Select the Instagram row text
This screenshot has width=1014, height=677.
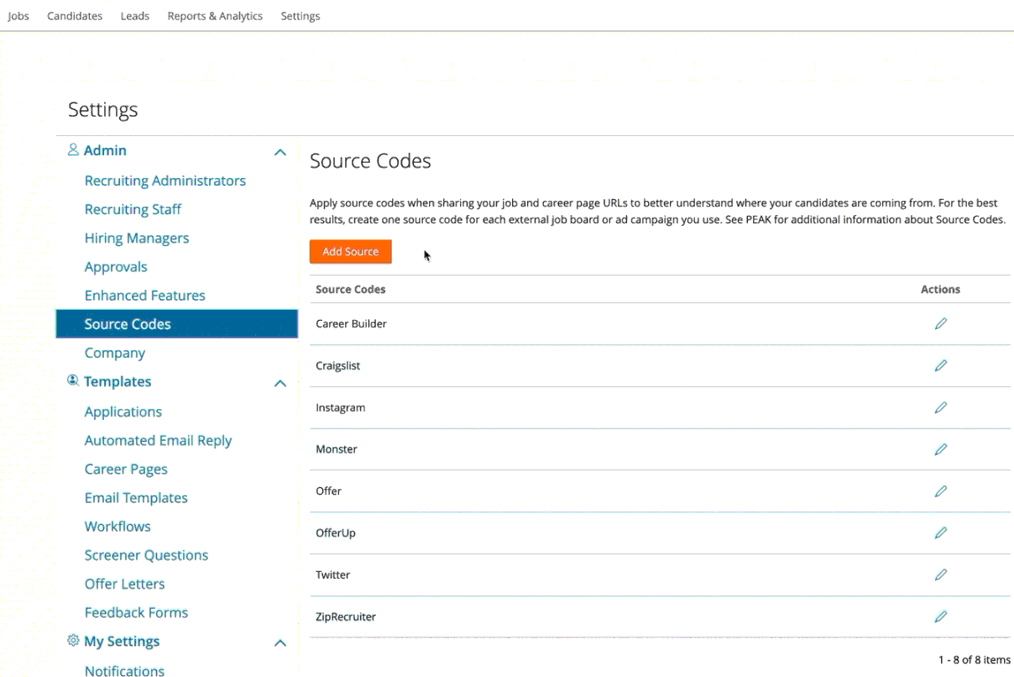(x=340, y=408)
